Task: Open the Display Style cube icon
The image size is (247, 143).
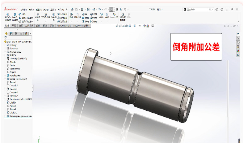Action: 135,26
